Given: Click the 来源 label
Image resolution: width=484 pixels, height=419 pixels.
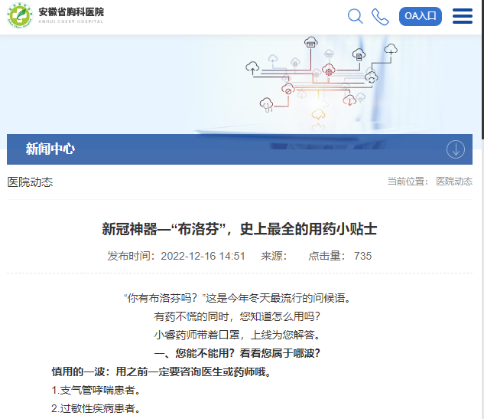Looking at the screenshot, I should pyautogui.click(x=274, y=256).
